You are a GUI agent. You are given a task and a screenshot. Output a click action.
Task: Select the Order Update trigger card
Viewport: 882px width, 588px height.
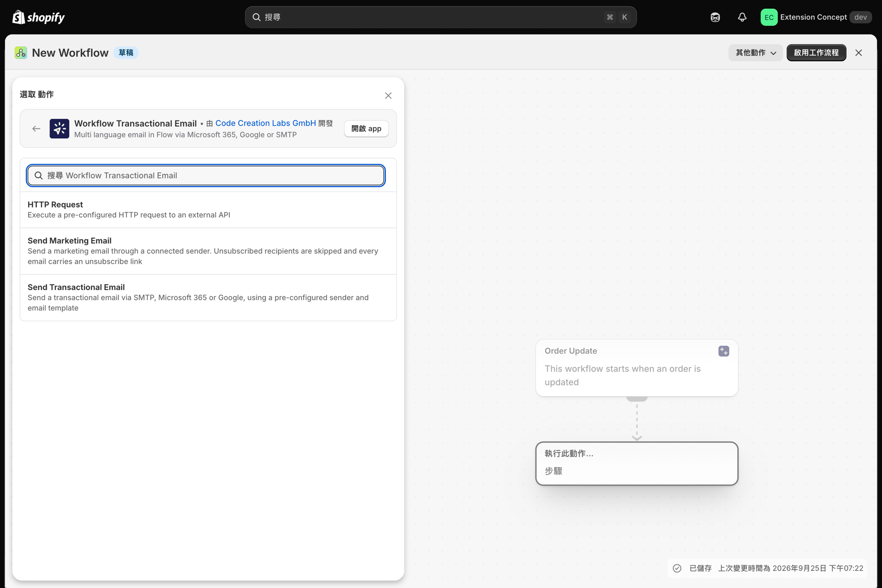(x=637, y=367)
